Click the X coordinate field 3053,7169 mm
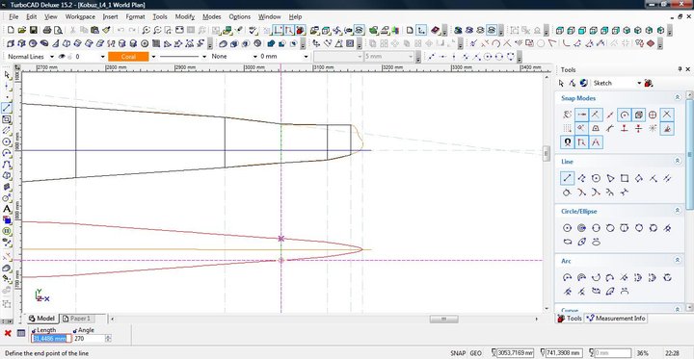The image size is (694, 359). 515,353
